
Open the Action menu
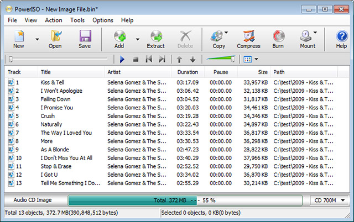[x=54, y=20]
